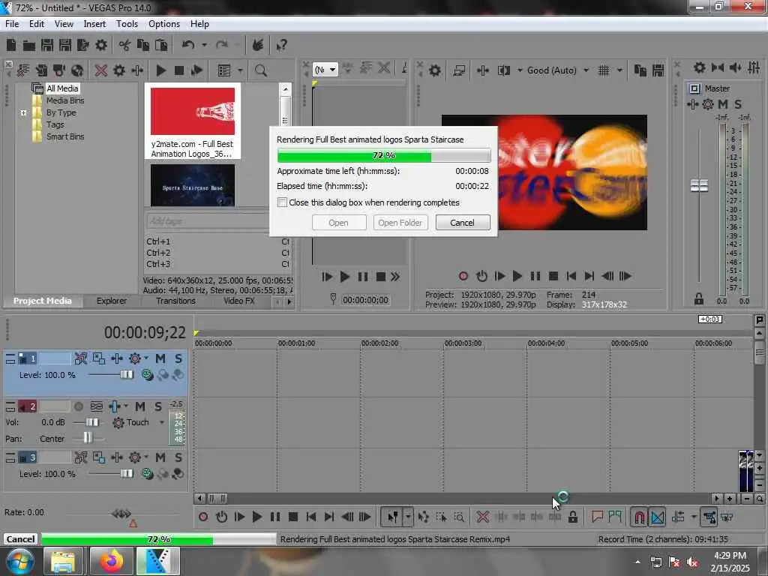Click the Cut scissors icon

(124, 46)
